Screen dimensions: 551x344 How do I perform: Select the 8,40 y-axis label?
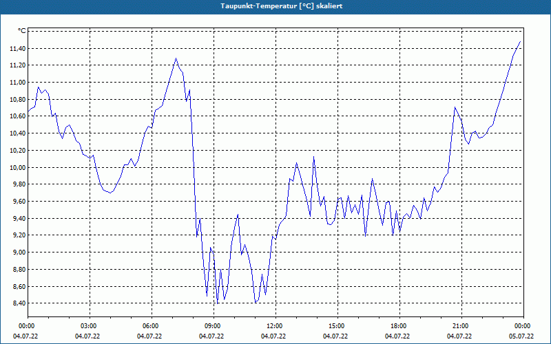tap(19, 303)
